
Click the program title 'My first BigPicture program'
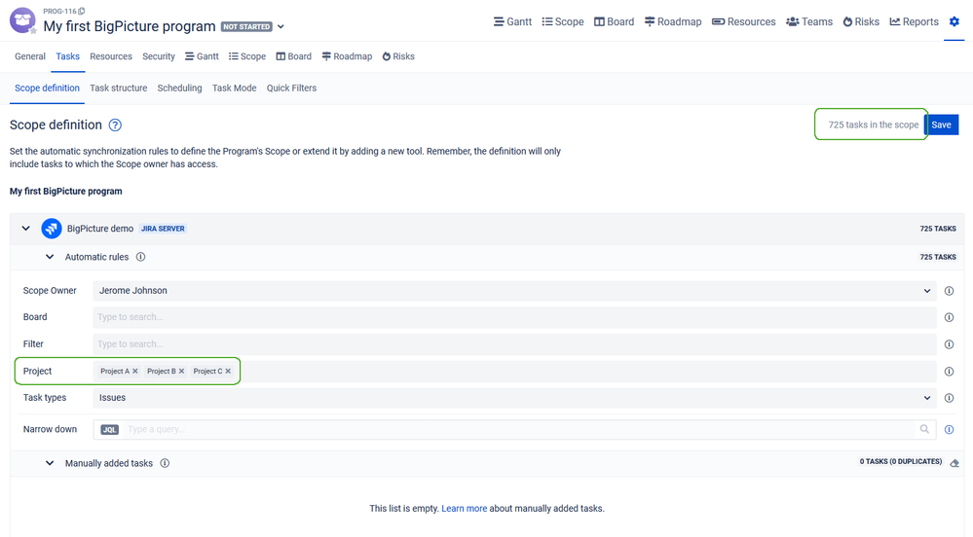point(130,26)
